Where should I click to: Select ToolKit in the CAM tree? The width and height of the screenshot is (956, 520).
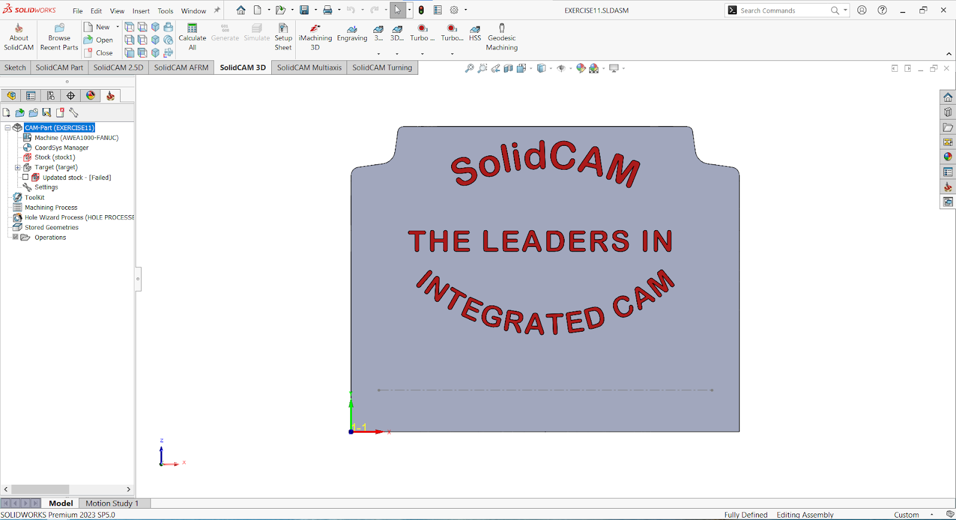35,197
